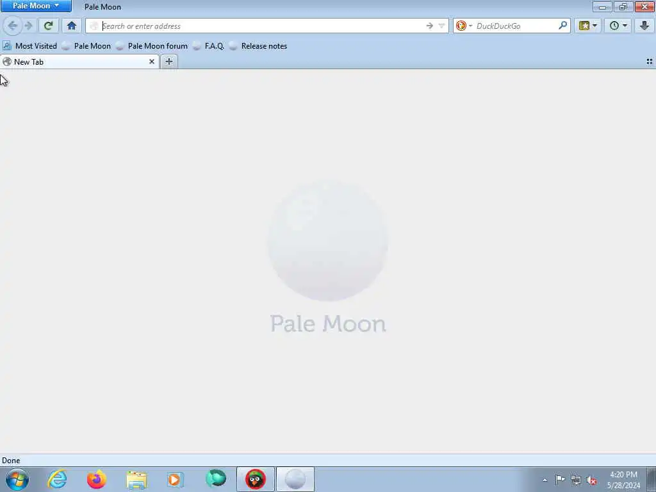Expand the address bar history dropdown arrow
This screenshot has width=656, height=492.
coord(441,26)
